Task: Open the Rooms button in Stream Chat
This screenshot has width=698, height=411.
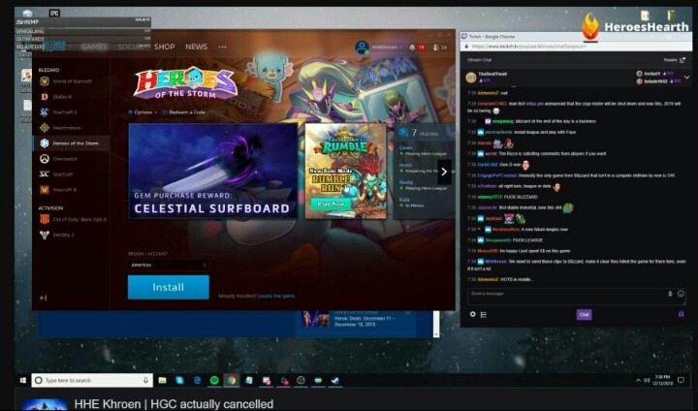Action: coord(675,60)
